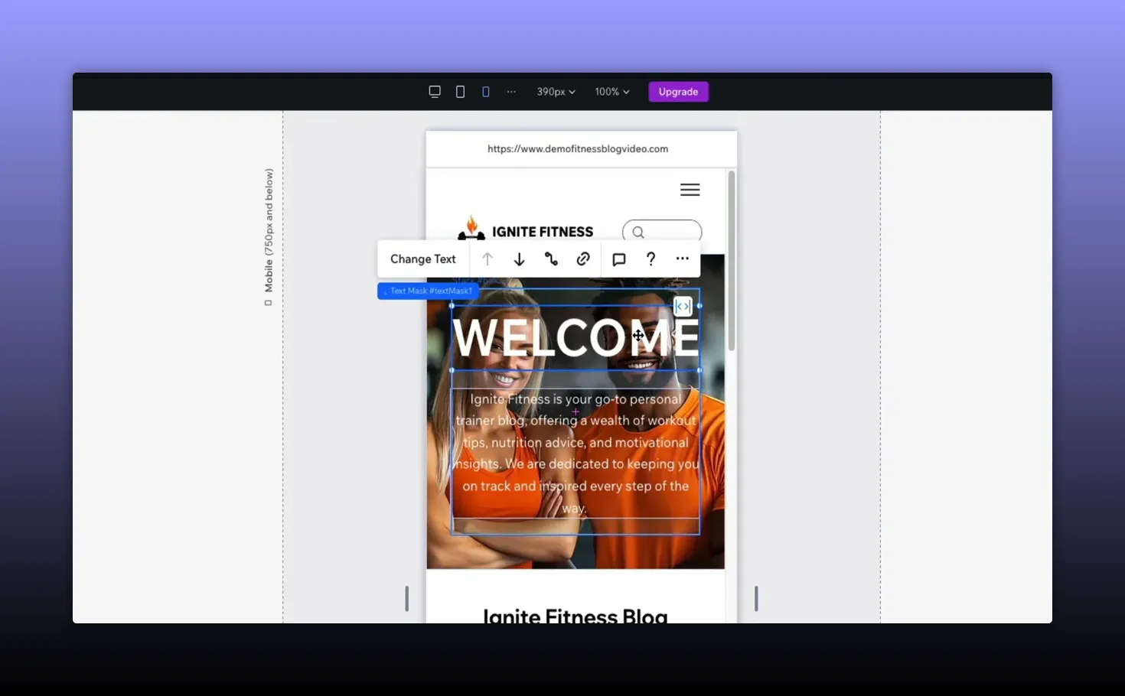Open comments with the speech bubble icon
Viewport: 1125px width, 696px height.
coord(619,259)
